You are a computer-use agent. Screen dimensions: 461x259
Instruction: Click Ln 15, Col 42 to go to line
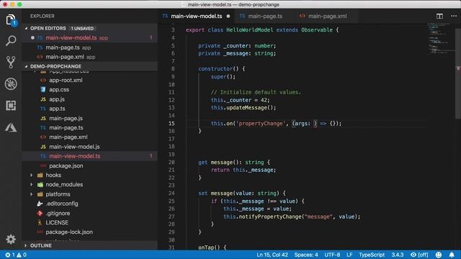[x=272, y=255]
